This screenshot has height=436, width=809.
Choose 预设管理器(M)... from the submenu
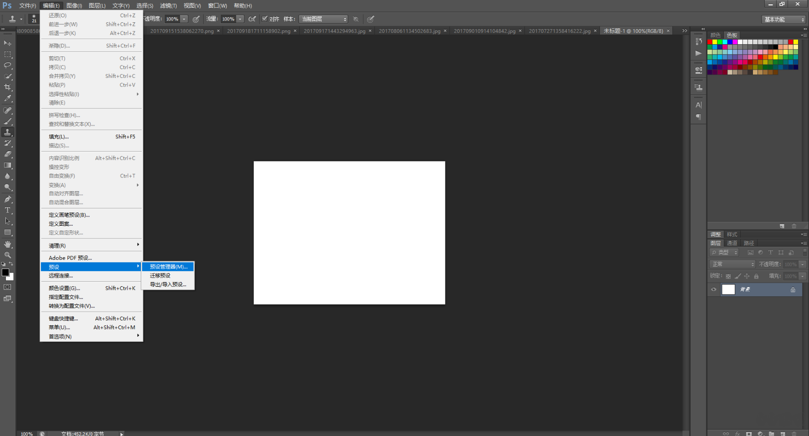tap(168, 267)
